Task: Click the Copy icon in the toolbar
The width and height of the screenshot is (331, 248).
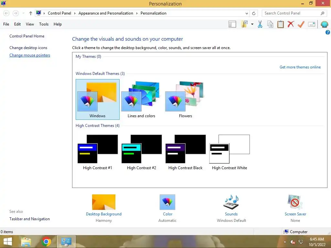Action: click(270, 24)
